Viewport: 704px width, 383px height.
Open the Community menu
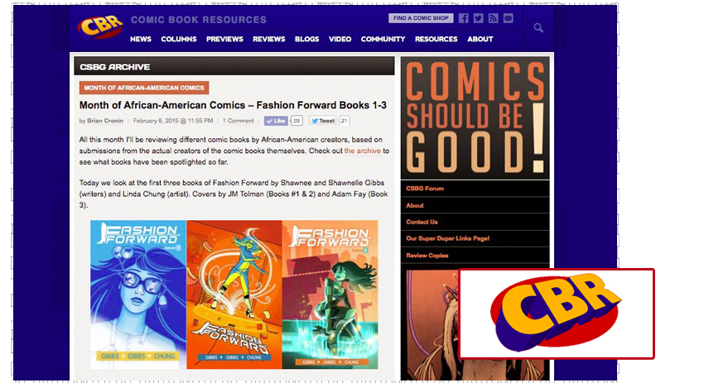click(383, 39)
